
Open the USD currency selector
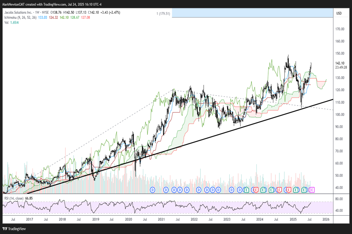(x=339, y=13)
